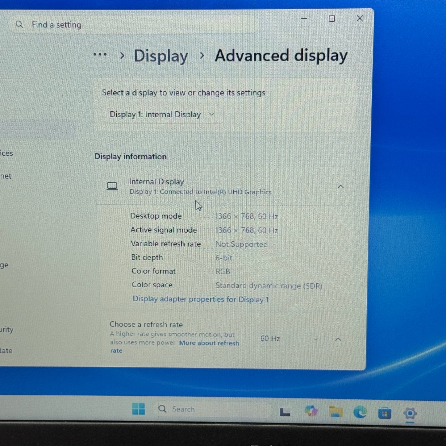Click the RGB color format value

tap(223, 272)
